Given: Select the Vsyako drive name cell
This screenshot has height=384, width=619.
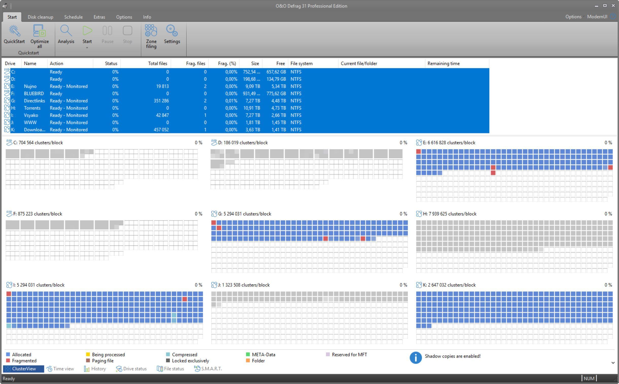Looking at the screenshot, I should [31, 115].
